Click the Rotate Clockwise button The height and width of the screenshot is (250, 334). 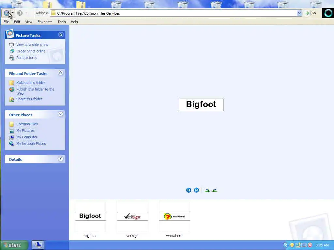[x=207, y=190]
